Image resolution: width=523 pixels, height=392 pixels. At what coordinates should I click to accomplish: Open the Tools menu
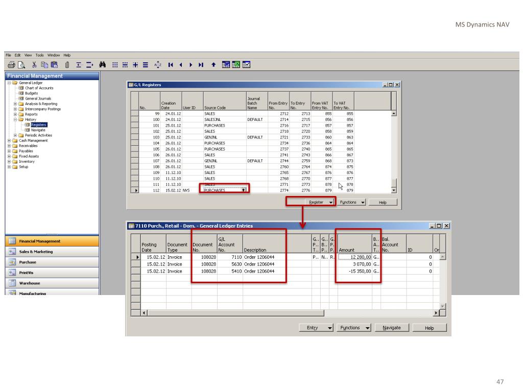(x=39, y=55)
